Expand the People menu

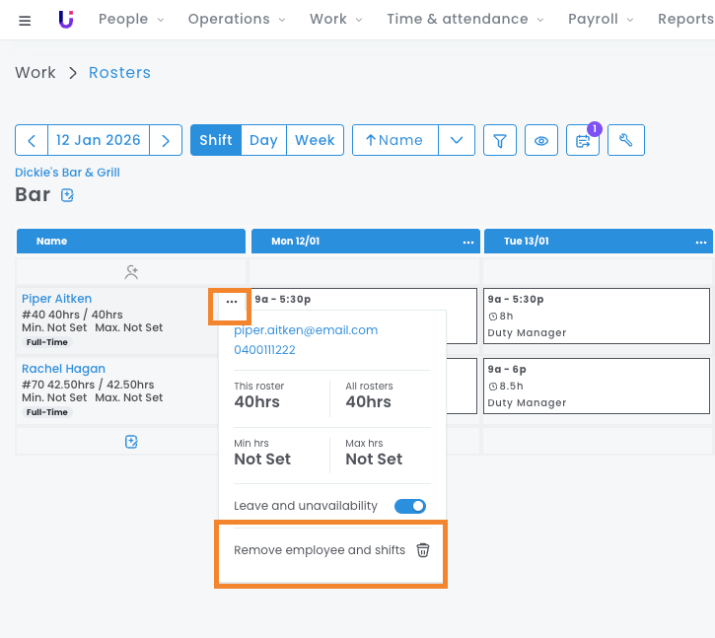(131, 19)
